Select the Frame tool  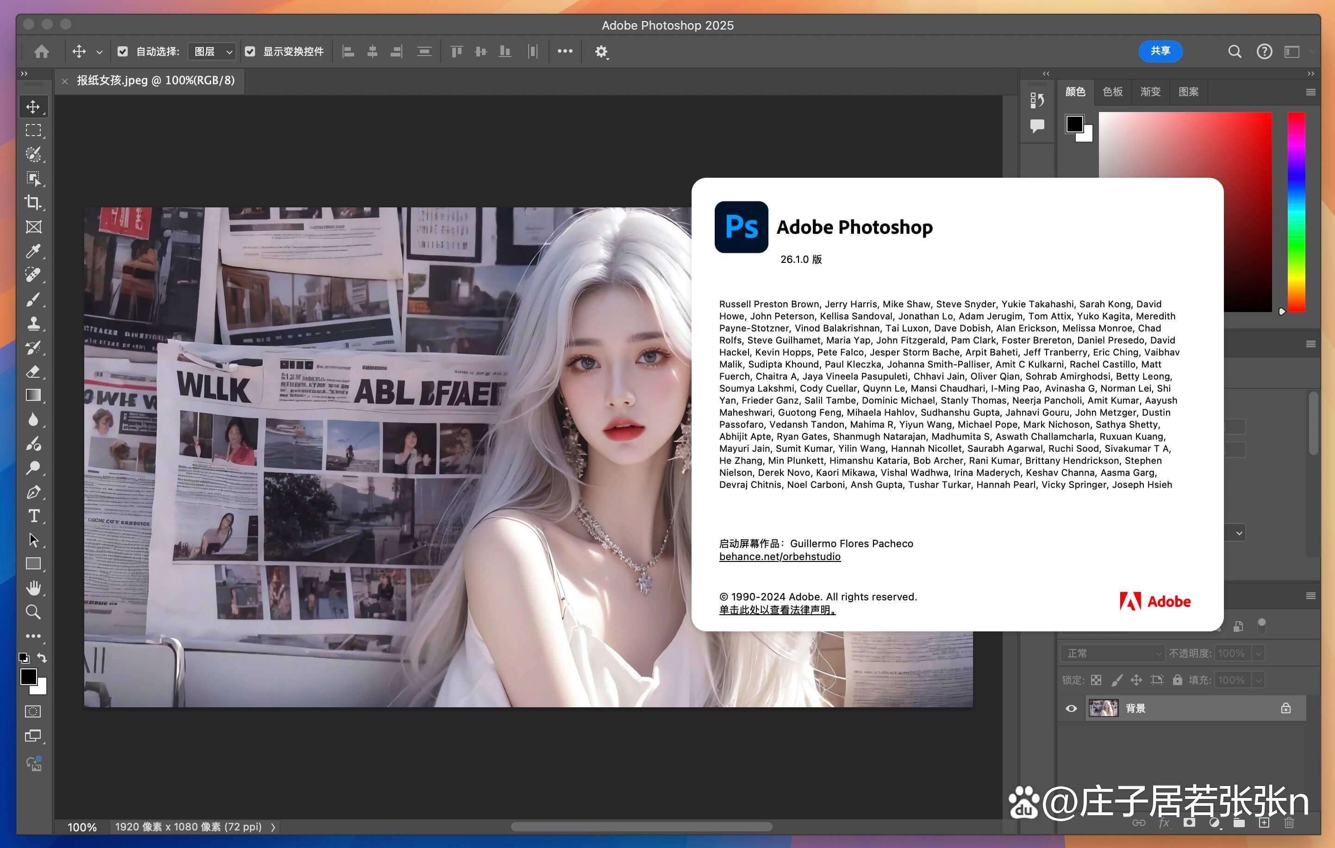point(33,227)
